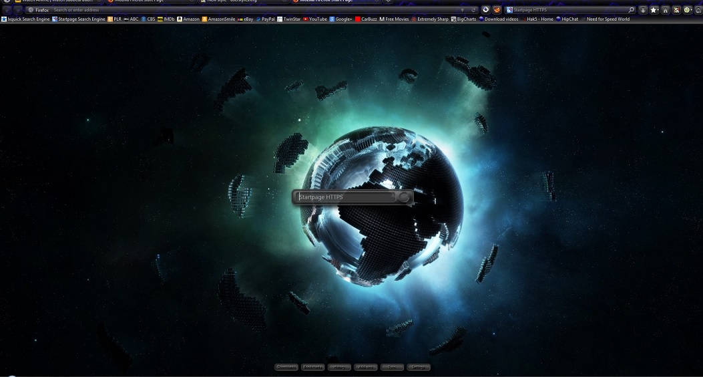Click the round eye-like toolbar icon beside reload
This screenshot has height=377, width=703.
(485, 9)
